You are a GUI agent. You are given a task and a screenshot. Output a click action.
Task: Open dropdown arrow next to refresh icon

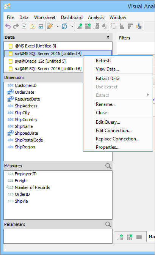72,26
